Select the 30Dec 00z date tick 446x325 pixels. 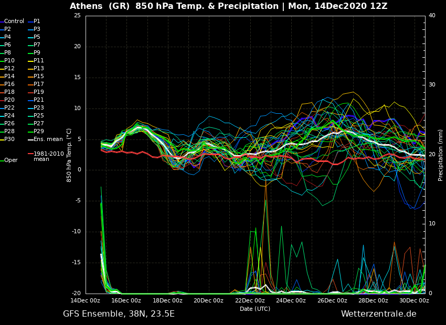(x=415, y=301)
